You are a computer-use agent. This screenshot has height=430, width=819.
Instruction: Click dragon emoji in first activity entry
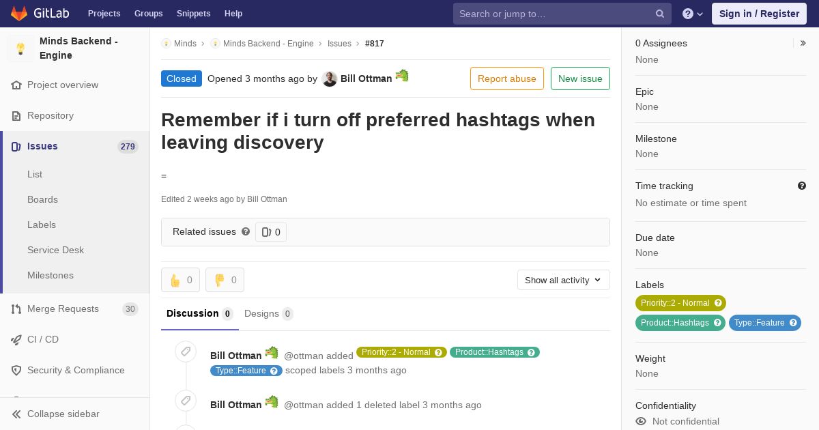click(x=272, y=353)
